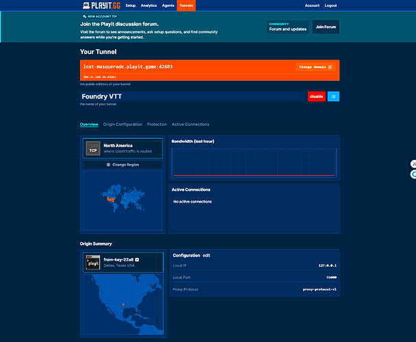Go to the Agents page

pos(168,5)
